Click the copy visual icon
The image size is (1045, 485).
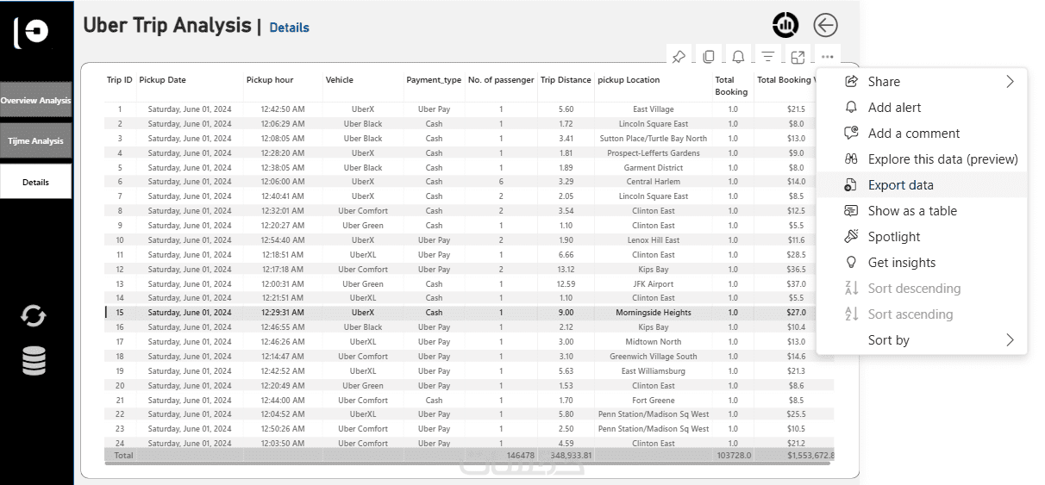(x=709, y=57)
